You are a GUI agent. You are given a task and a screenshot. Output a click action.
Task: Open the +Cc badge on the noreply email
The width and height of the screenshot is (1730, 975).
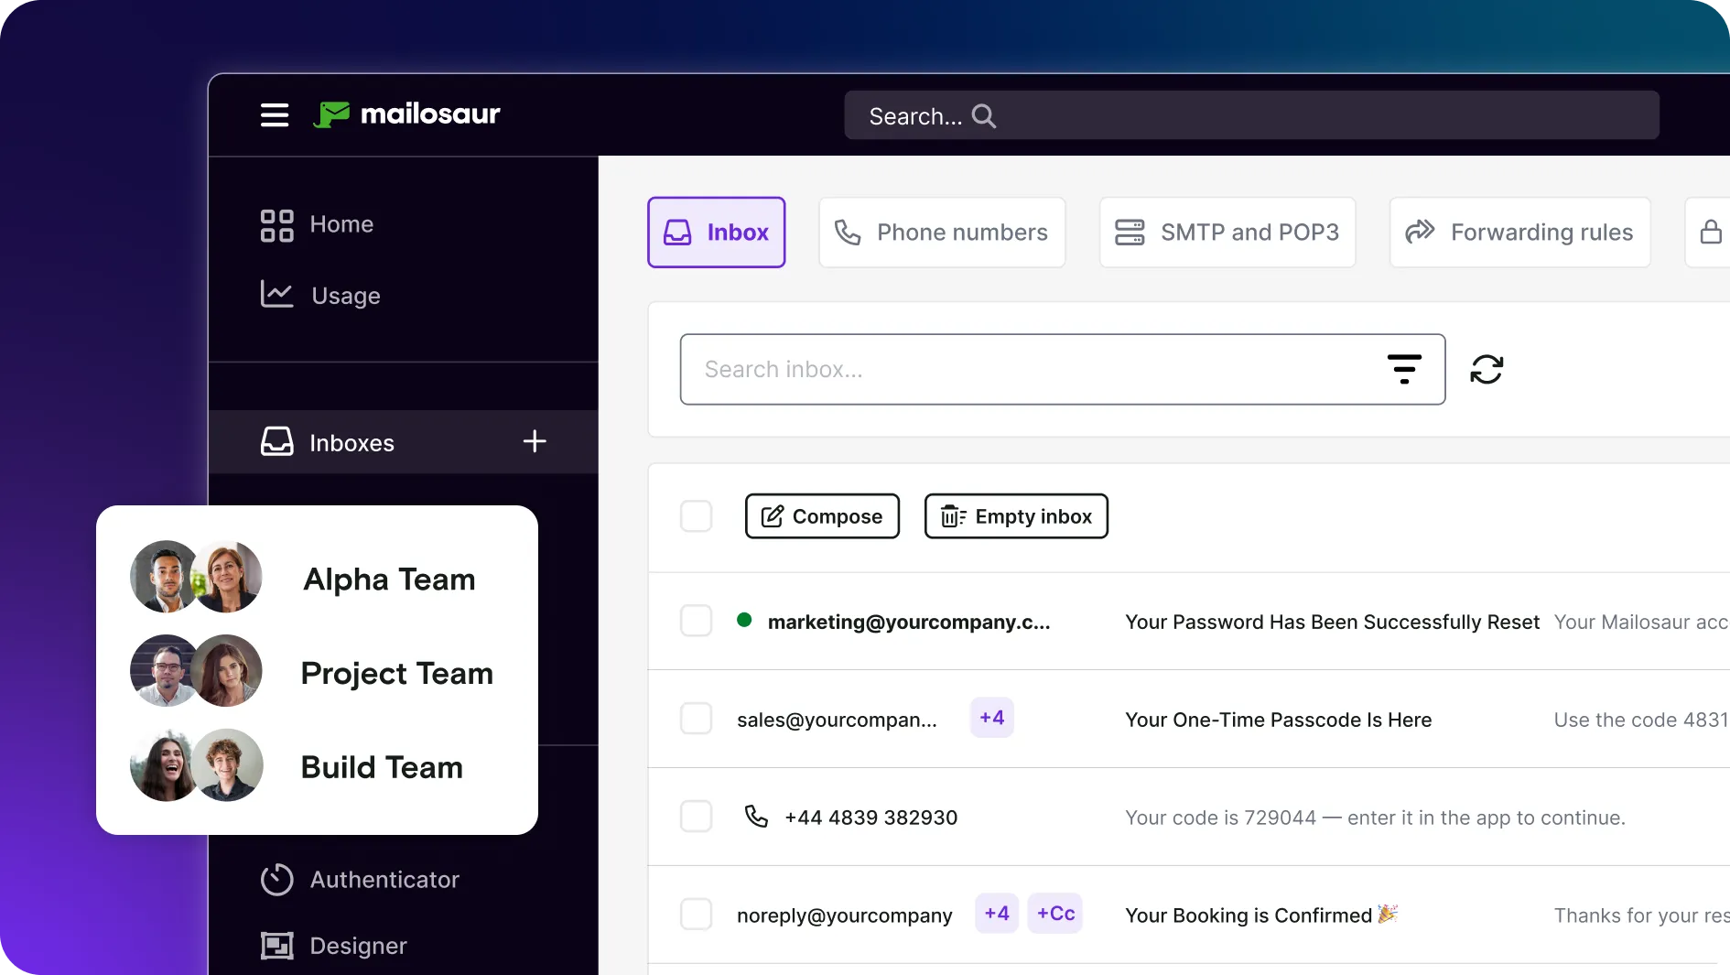(1055, 913)
